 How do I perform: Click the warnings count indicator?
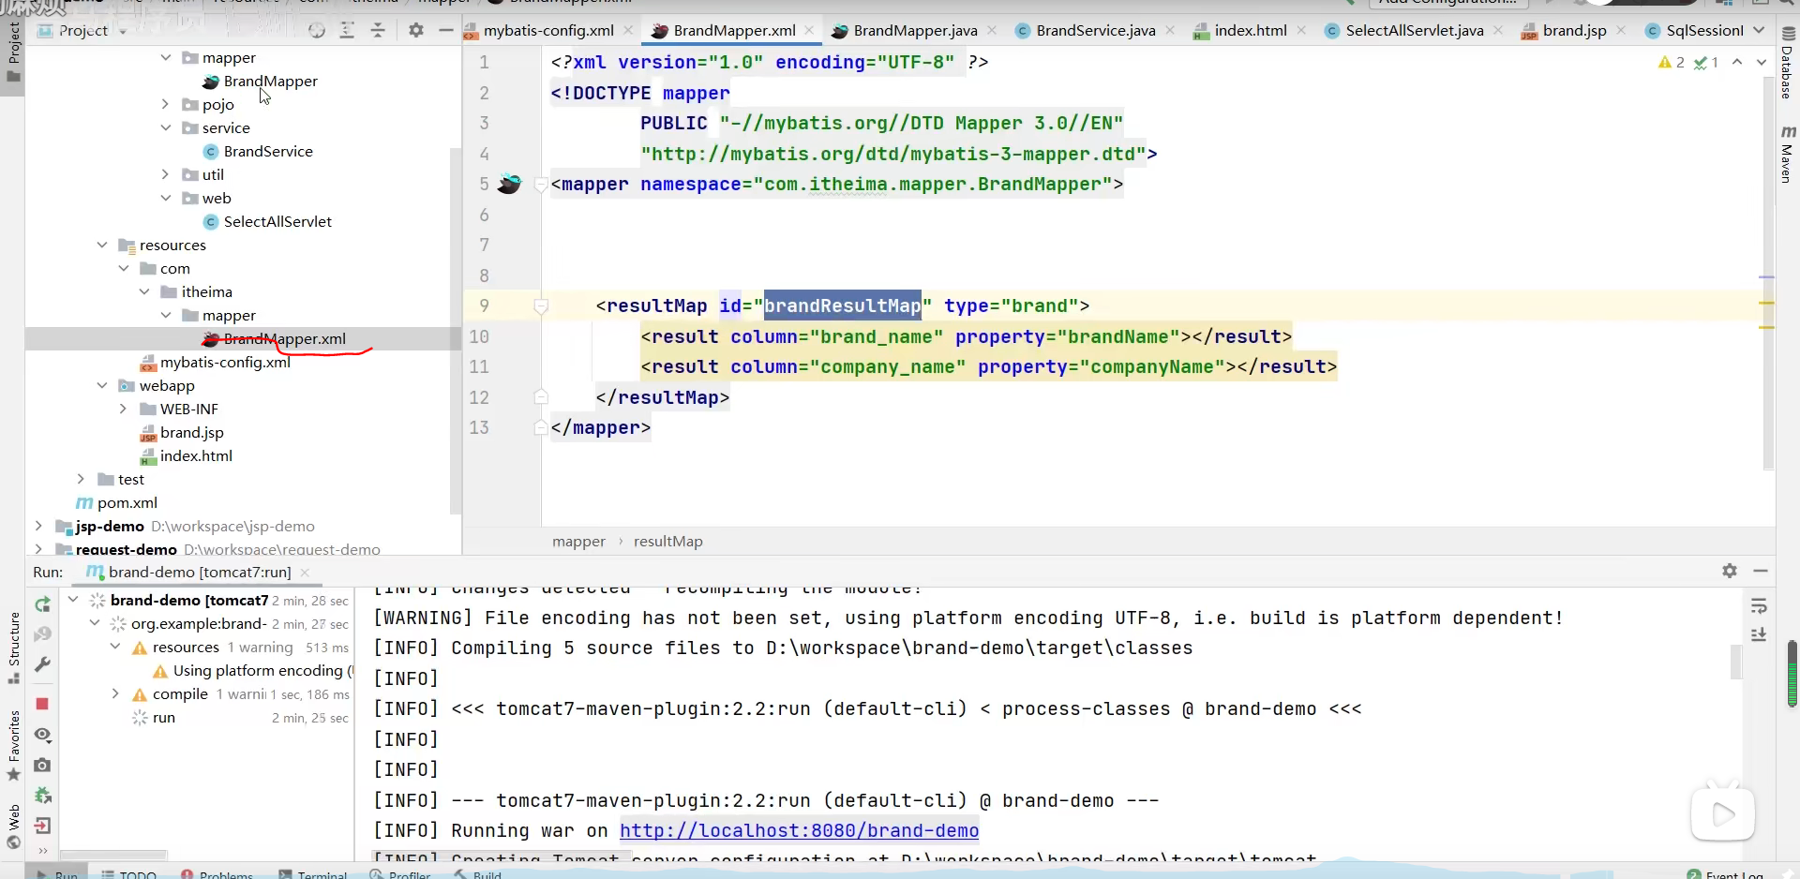click(1672, 63)
